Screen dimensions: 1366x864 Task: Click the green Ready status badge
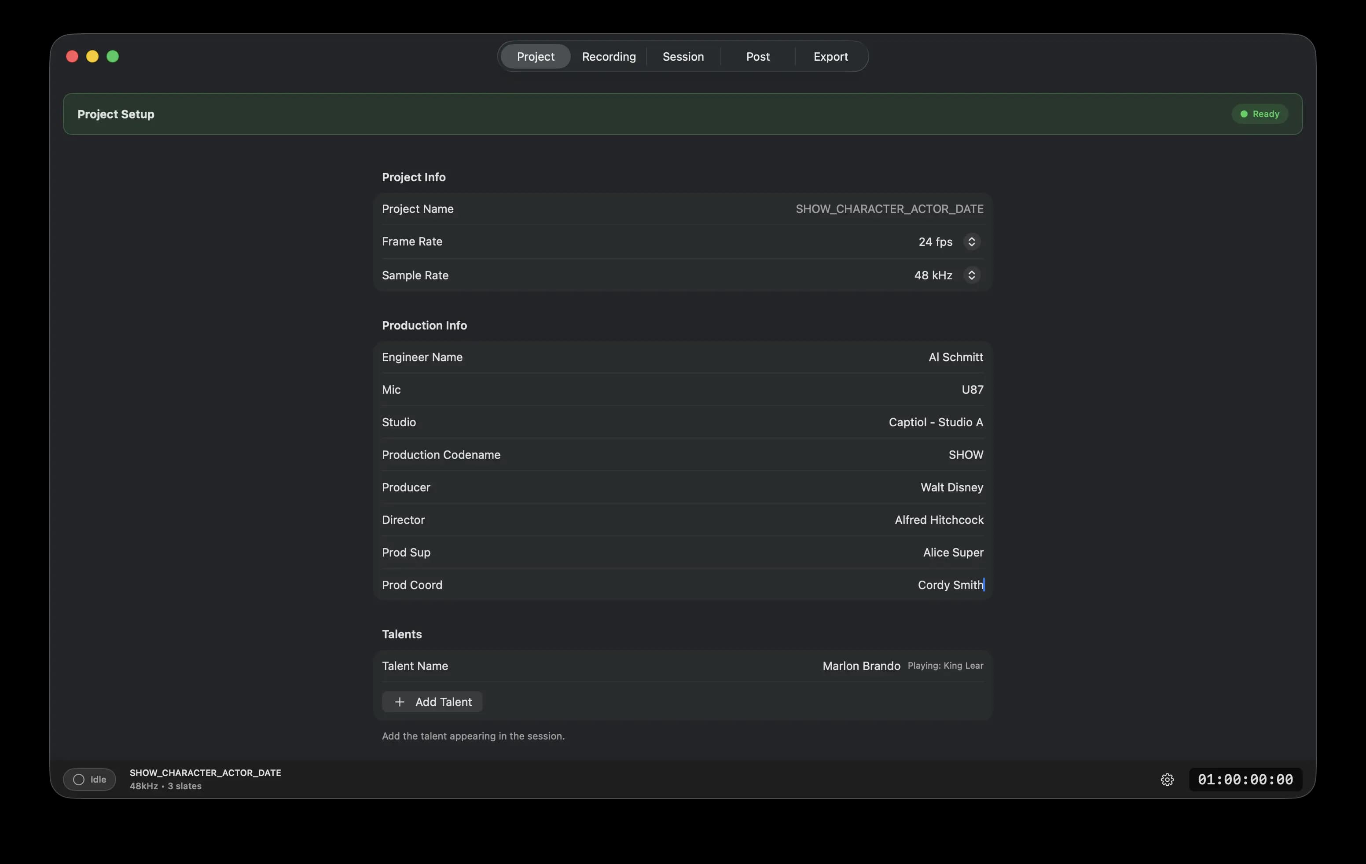coord(1260,114)
